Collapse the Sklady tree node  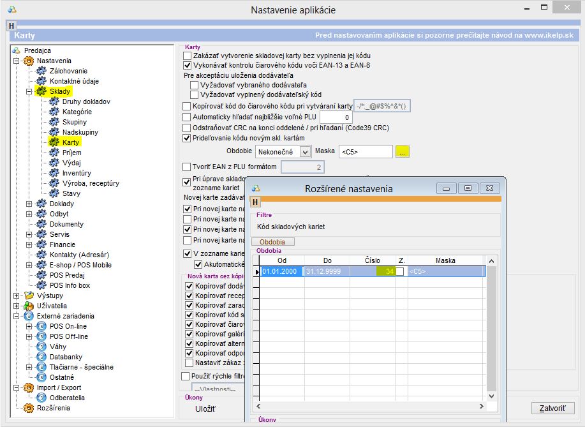(29, 91)
